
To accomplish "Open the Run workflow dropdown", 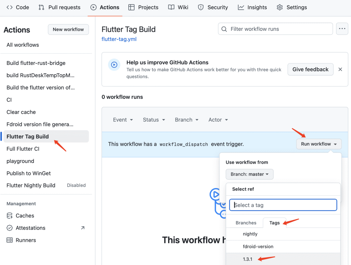I will [319, 144].
